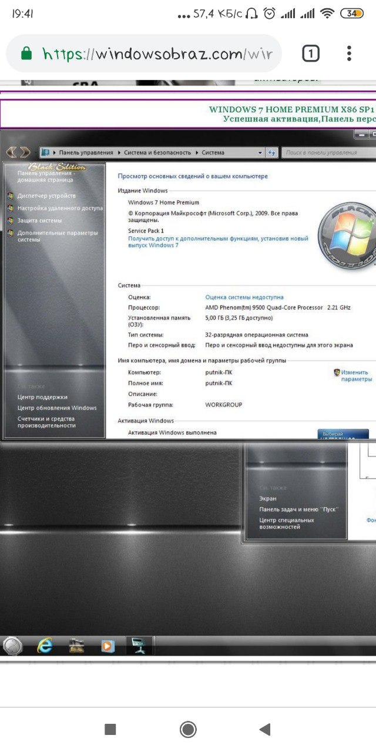Click shield icon next to Изменить параметры
Viewport: 376px width, 752px height.
point(337,372)
